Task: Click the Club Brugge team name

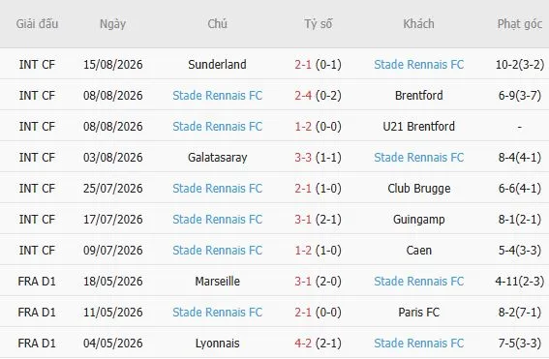Action: 418,189
